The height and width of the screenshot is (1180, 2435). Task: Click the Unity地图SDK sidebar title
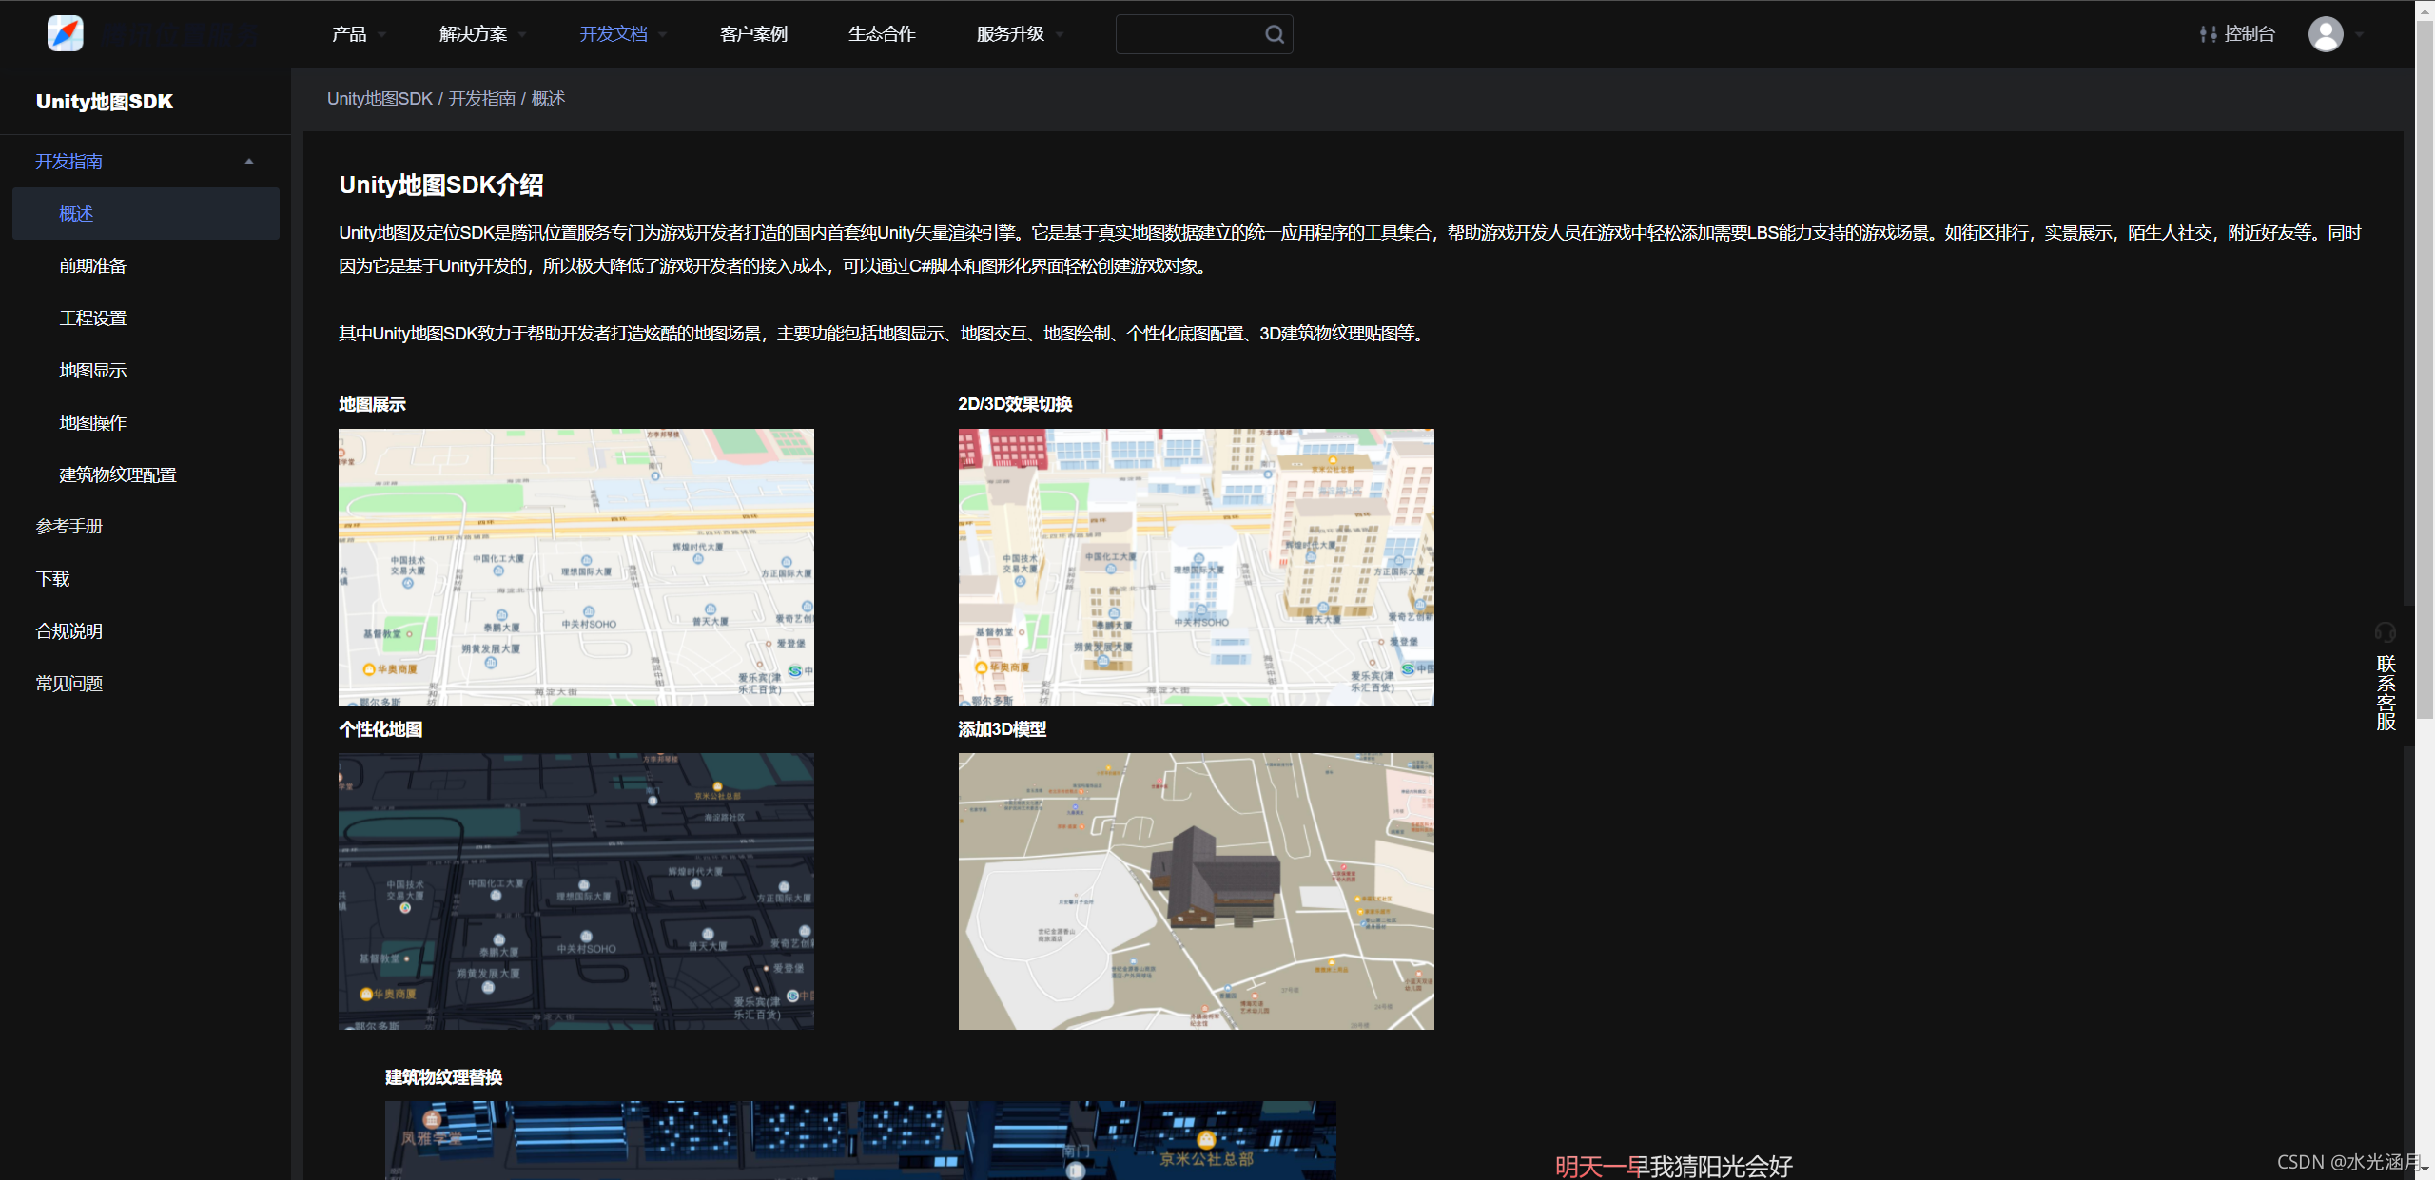(105, 102)
